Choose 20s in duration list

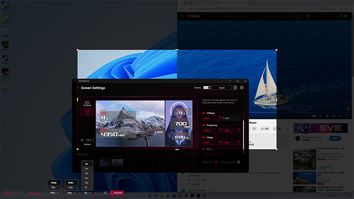click(x=86, y=173)
